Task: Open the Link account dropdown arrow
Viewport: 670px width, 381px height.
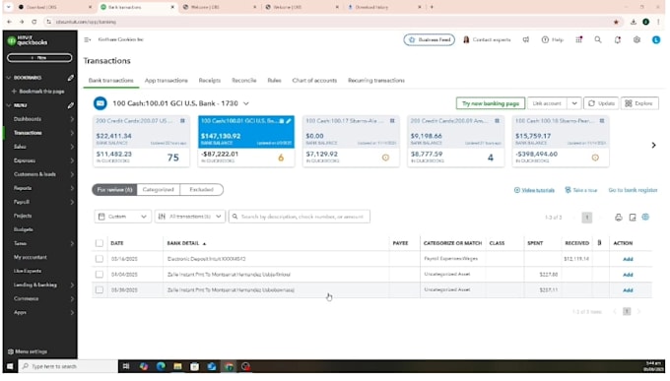Action: coord(574,103)
